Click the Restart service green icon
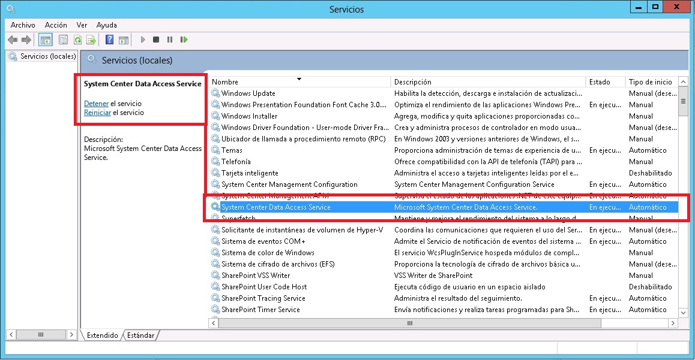This screenshot has height=360, width=695. click(x=184, y=40)
